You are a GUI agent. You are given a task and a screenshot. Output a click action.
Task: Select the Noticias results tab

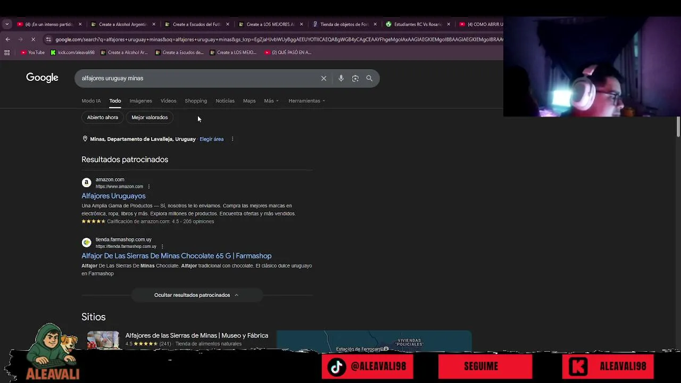pyautogui.click(x=225, y=101)
